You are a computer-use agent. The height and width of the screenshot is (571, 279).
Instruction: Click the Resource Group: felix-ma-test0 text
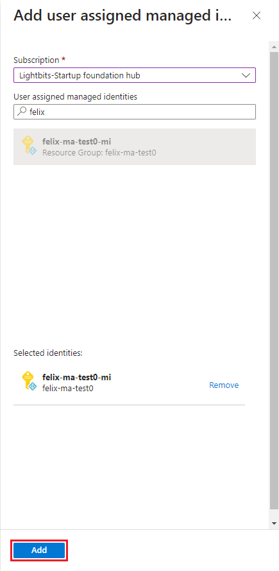coord(99,153)
